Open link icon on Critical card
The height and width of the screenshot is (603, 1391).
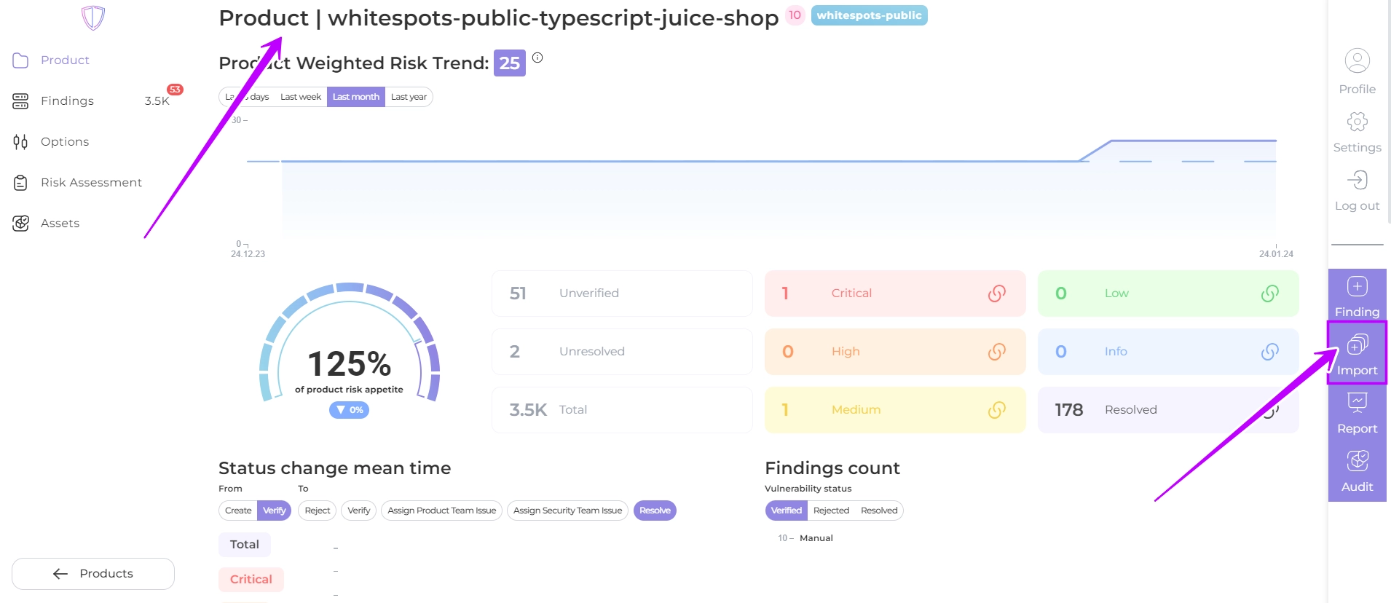(996, 293)
